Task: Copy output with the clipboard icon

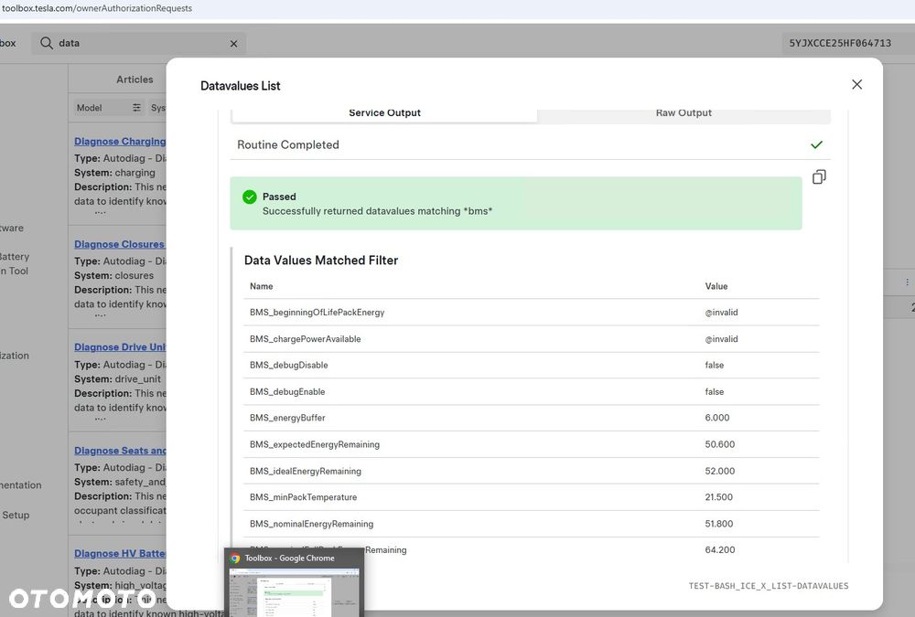Action: 819,176
